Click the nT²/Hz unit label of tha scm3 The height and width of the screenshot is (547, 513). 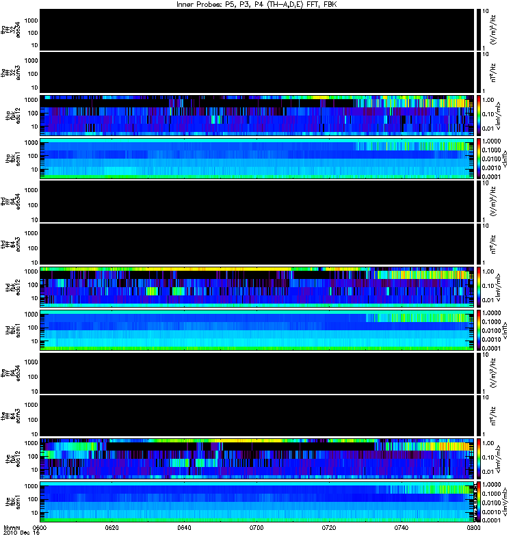point(493,72)
